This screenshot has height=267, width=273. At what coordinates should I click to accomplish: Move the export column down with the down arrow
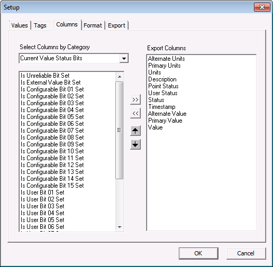(x=135, y=144)
